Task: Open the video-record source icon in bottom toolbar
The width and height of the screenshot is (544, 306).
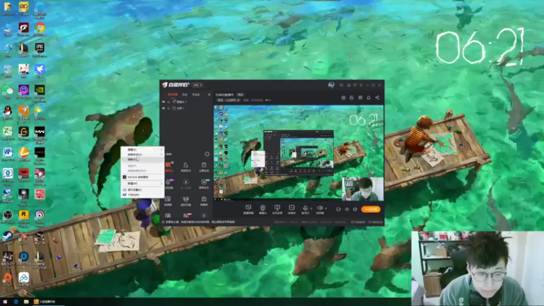Action: click(292, 209)
